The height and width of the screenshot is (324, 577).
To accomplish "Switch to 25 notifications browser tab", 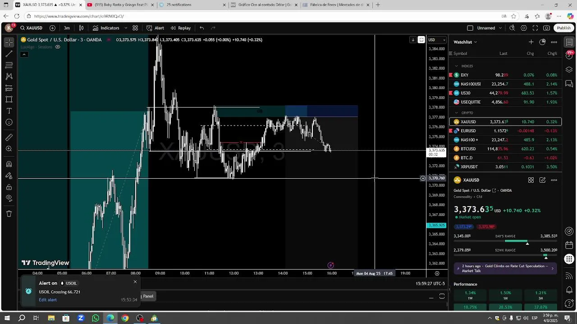I will tap(192, 5).
